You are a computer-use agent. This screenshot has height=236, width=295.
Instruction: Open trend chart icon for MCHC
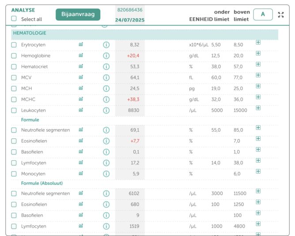[81, 99]
